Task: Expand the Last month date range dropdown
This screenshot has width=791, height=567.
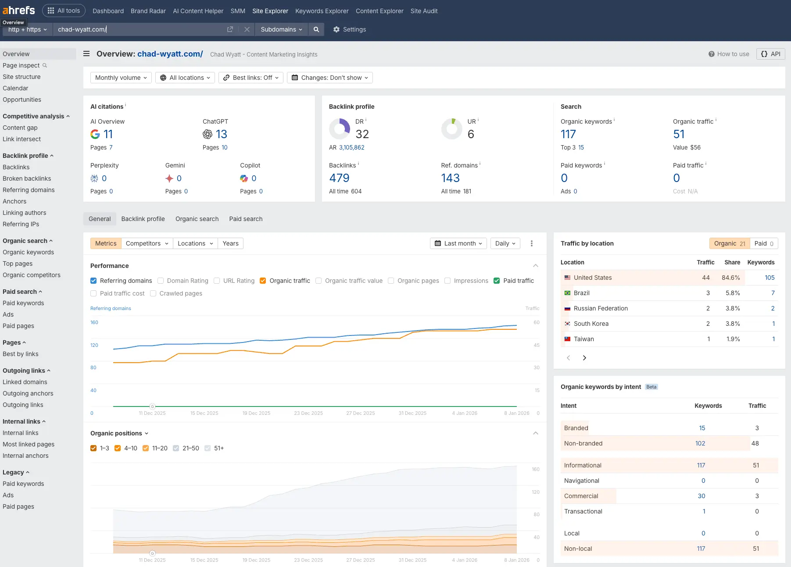Action: coord(458,243)
